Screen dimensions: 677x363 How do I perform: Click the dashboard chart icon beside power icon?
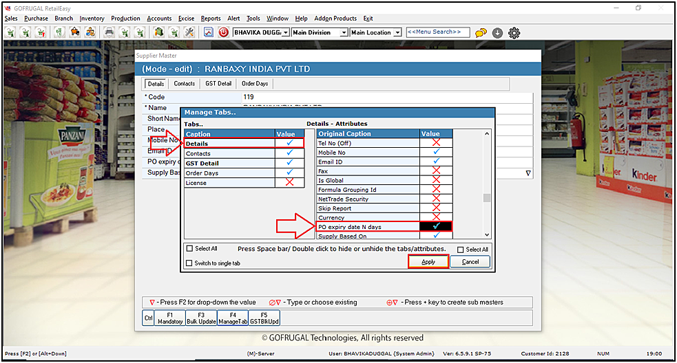[207, 32]
